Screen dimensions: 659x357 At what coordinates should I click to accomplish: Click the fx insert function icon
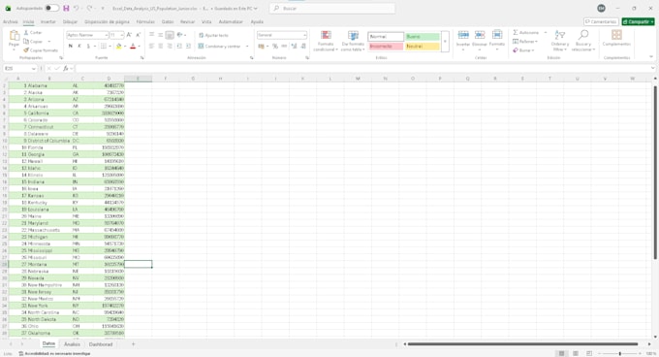pos(66,68)
